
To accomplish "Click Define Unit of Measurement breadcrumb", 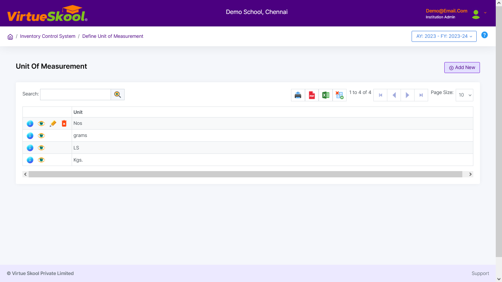I will click(x=113, y=36).
